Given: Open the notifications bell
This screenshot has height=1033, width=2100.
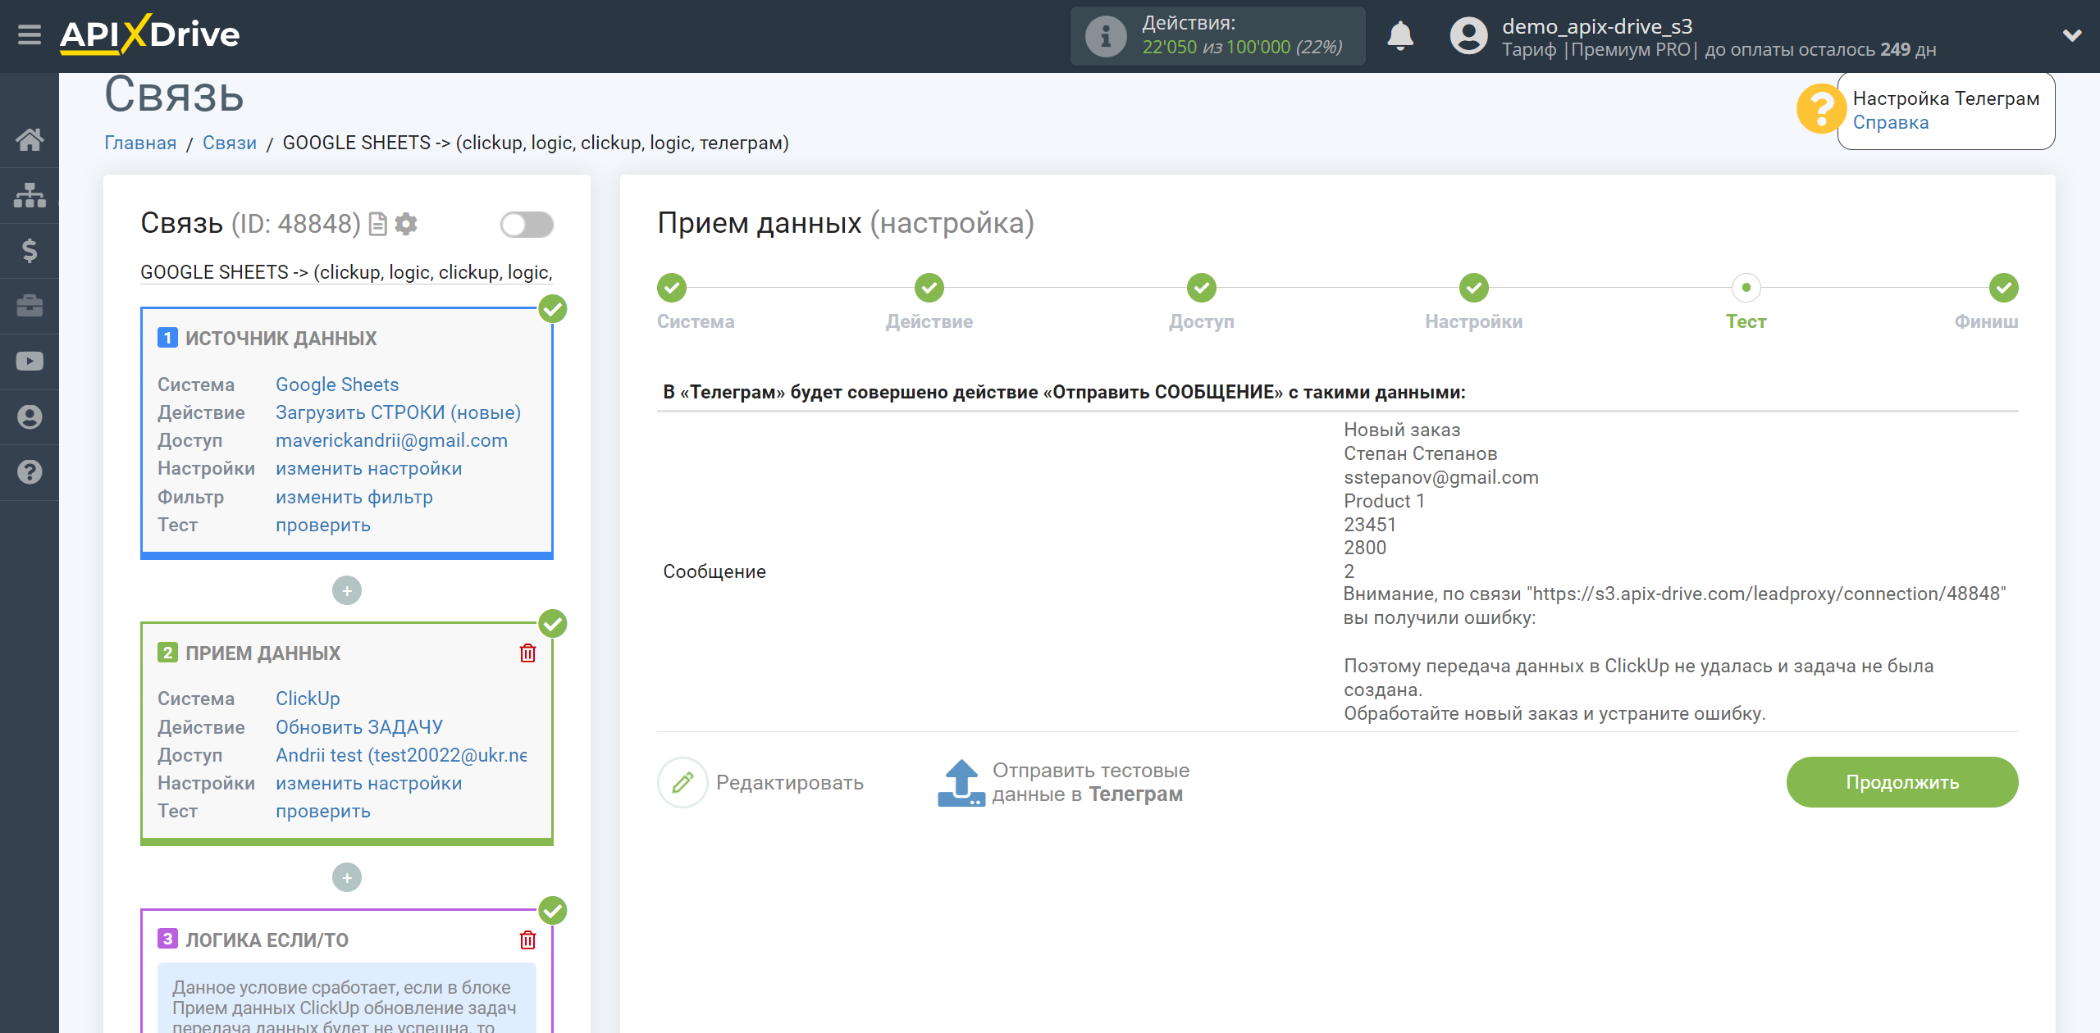Looking at the screenshot, I should tap(1400, 36).
